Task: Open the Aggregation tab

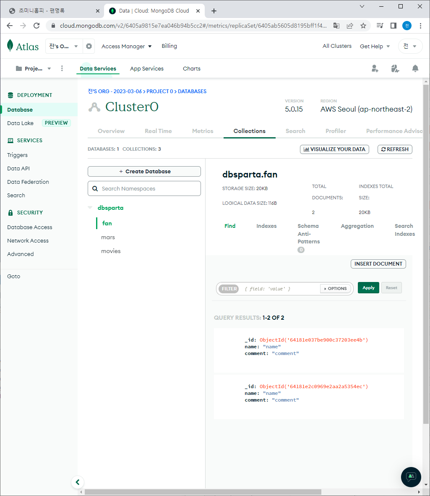Action: pos(357,226)
